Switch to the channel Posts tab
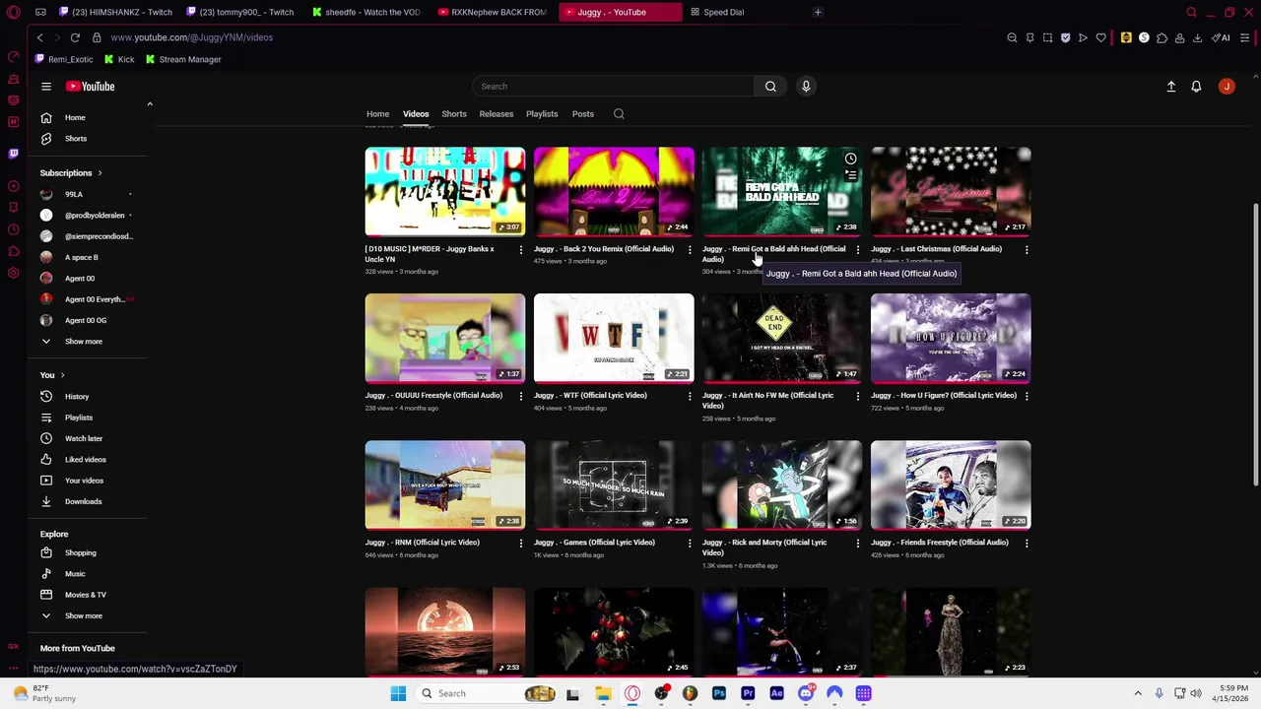The image size is (1261, 709). pos(583,114)
